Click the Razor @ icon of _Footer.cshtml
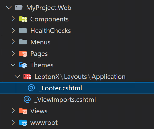Image resolution: width=154 pixels, height=129 pixels. (x=31, y=88)
